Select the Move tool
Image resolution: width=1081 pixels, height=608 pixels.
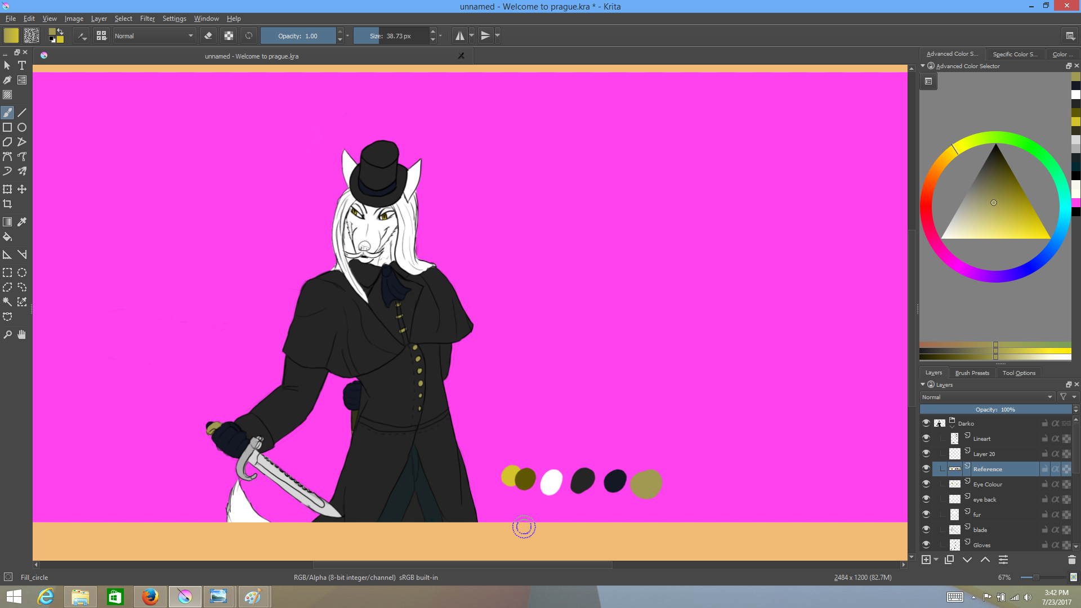(x=22, y=189)
